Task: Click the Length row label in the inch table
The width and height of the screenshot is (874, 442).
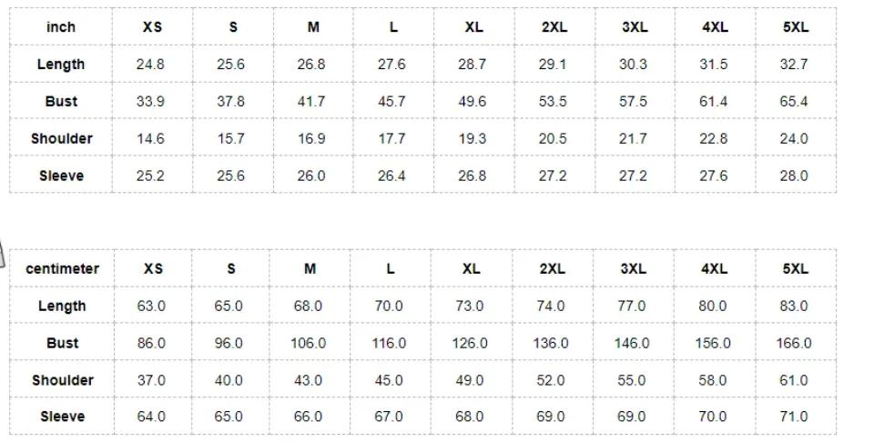Action: (61, 65)
